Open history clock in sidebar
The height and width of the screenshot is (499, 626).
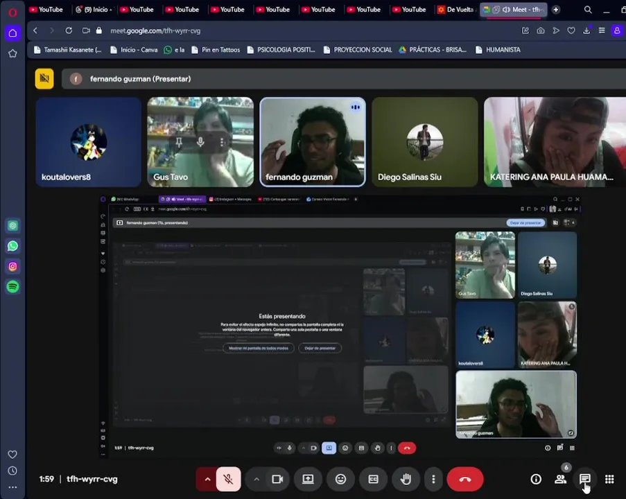[12, 471]
